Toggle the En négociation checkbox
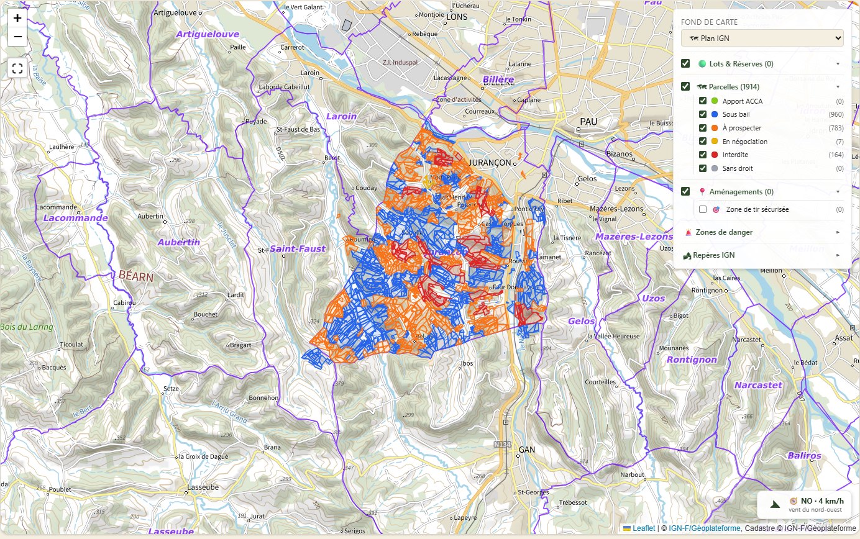Image resolution: width=860 pixels, height=539 pixels. [703, 142]
